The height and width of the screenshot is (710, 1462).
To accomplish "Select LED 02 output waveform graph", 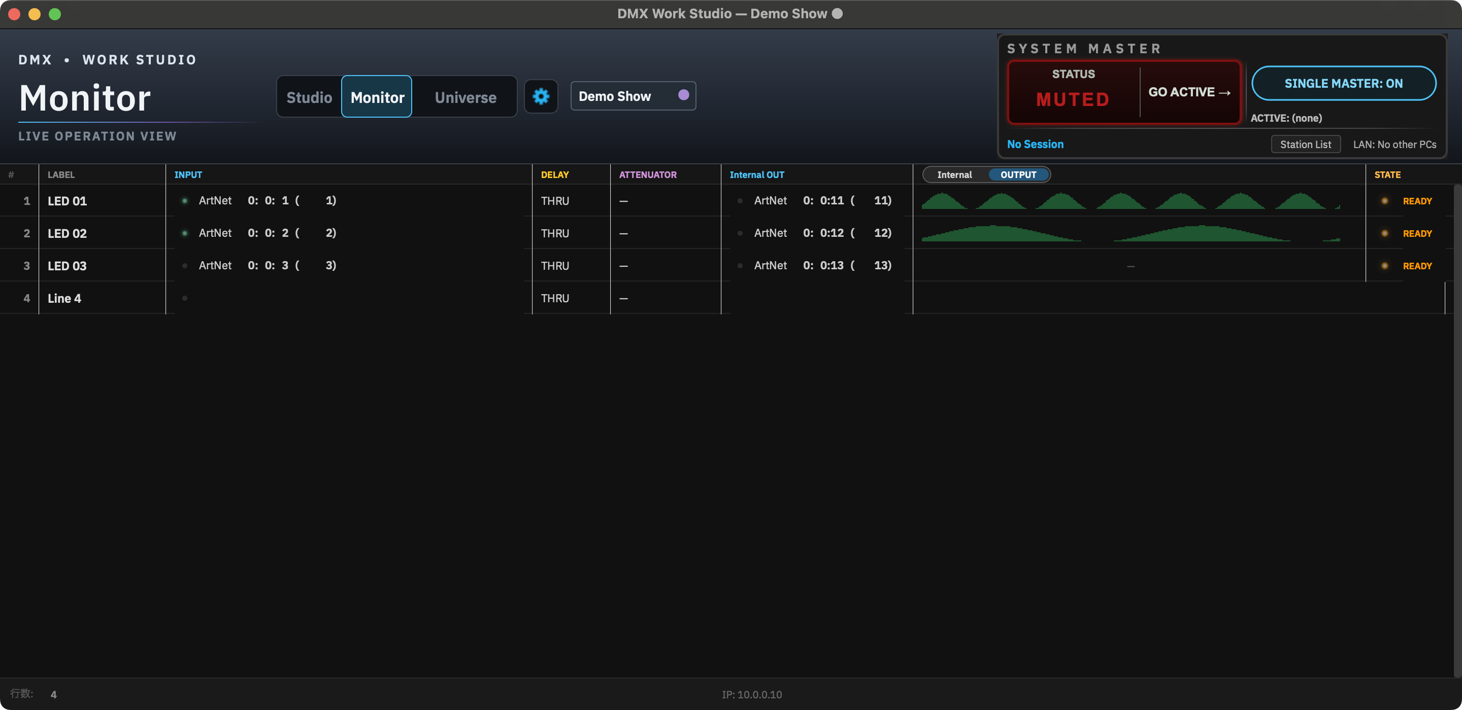I will point(1131,233).
